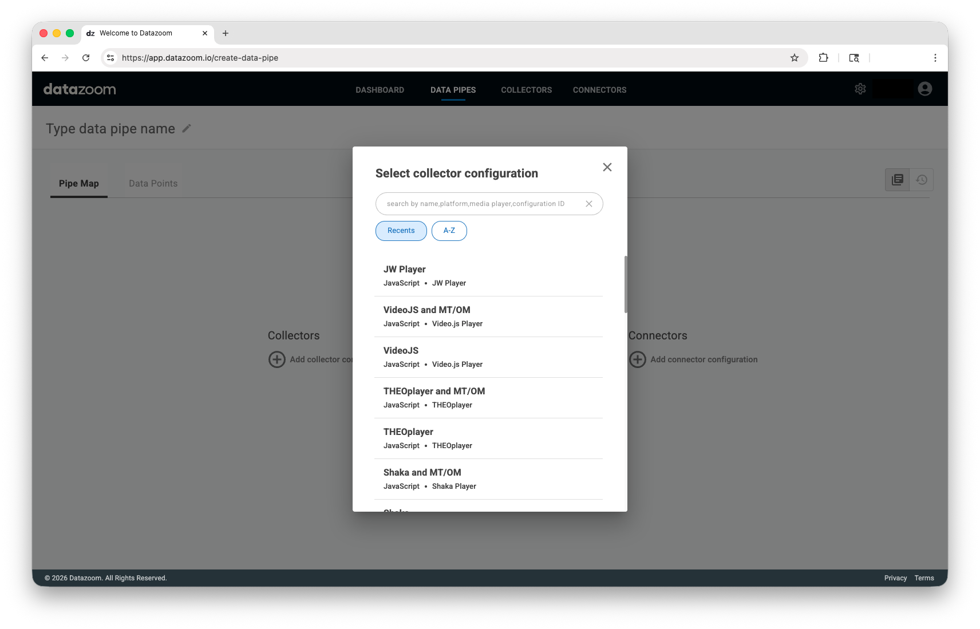Select the Welcome to Datazoom browser tab
Screen dimensions: 980x629
(148, 33)
